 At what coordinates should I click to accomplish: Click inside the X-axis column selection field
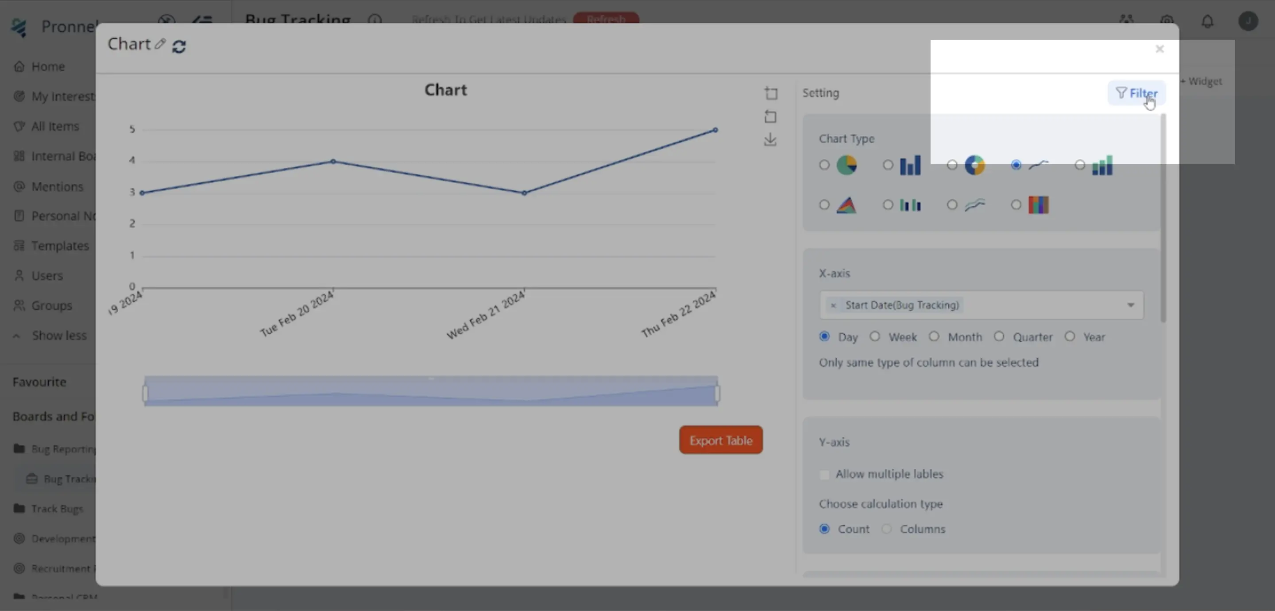tap(981, 305)
